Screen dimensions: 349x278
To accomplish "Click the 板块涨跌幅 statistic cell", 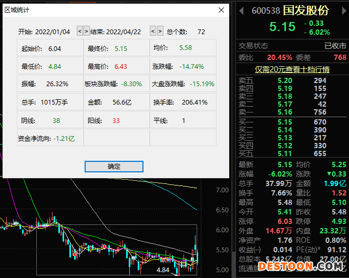I will [116, 84].
